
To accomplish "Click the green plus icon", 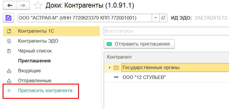I will [x=9, y=91].
